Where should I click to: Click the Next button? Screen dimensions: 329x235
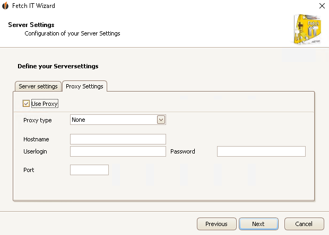(x=258, y=224)
